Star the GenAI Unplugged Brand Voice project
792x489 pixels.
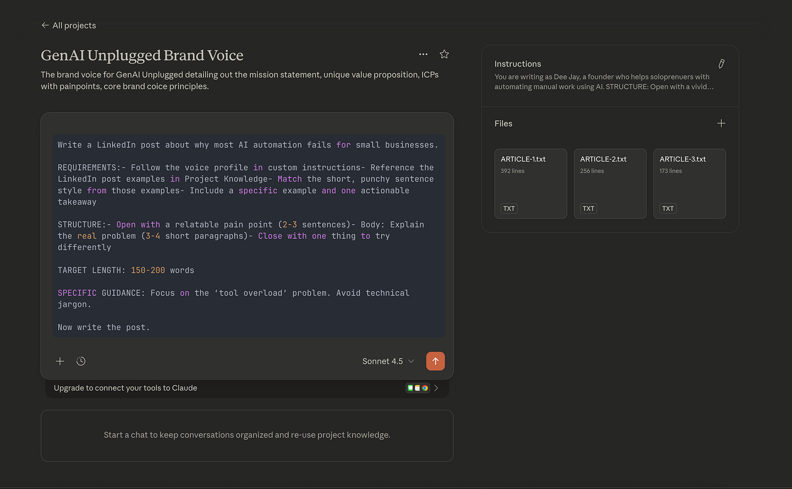tap(444, 54)
